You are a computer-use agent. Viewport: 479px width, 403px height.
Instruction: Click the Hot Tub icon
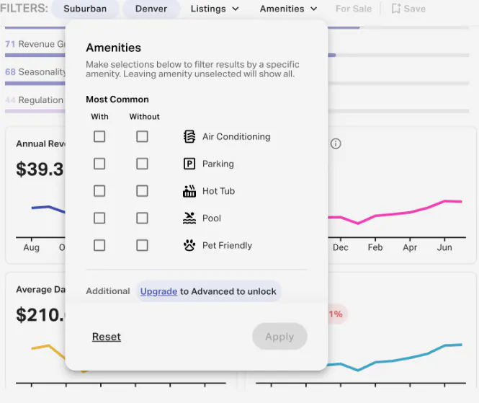point(189,191)
